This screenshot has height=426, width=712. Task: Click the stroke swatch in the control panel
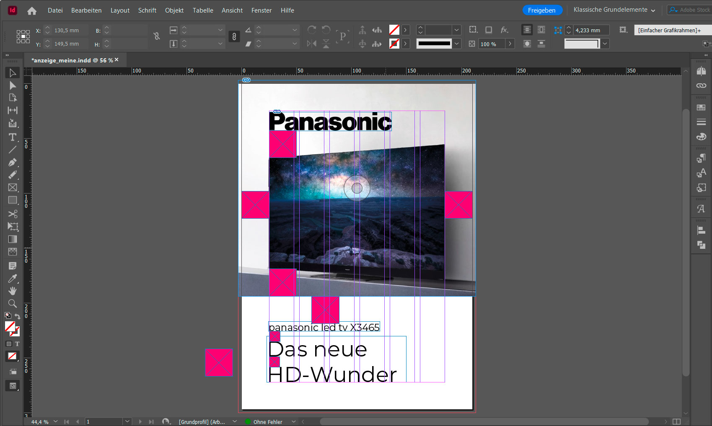tap(394, 44)
